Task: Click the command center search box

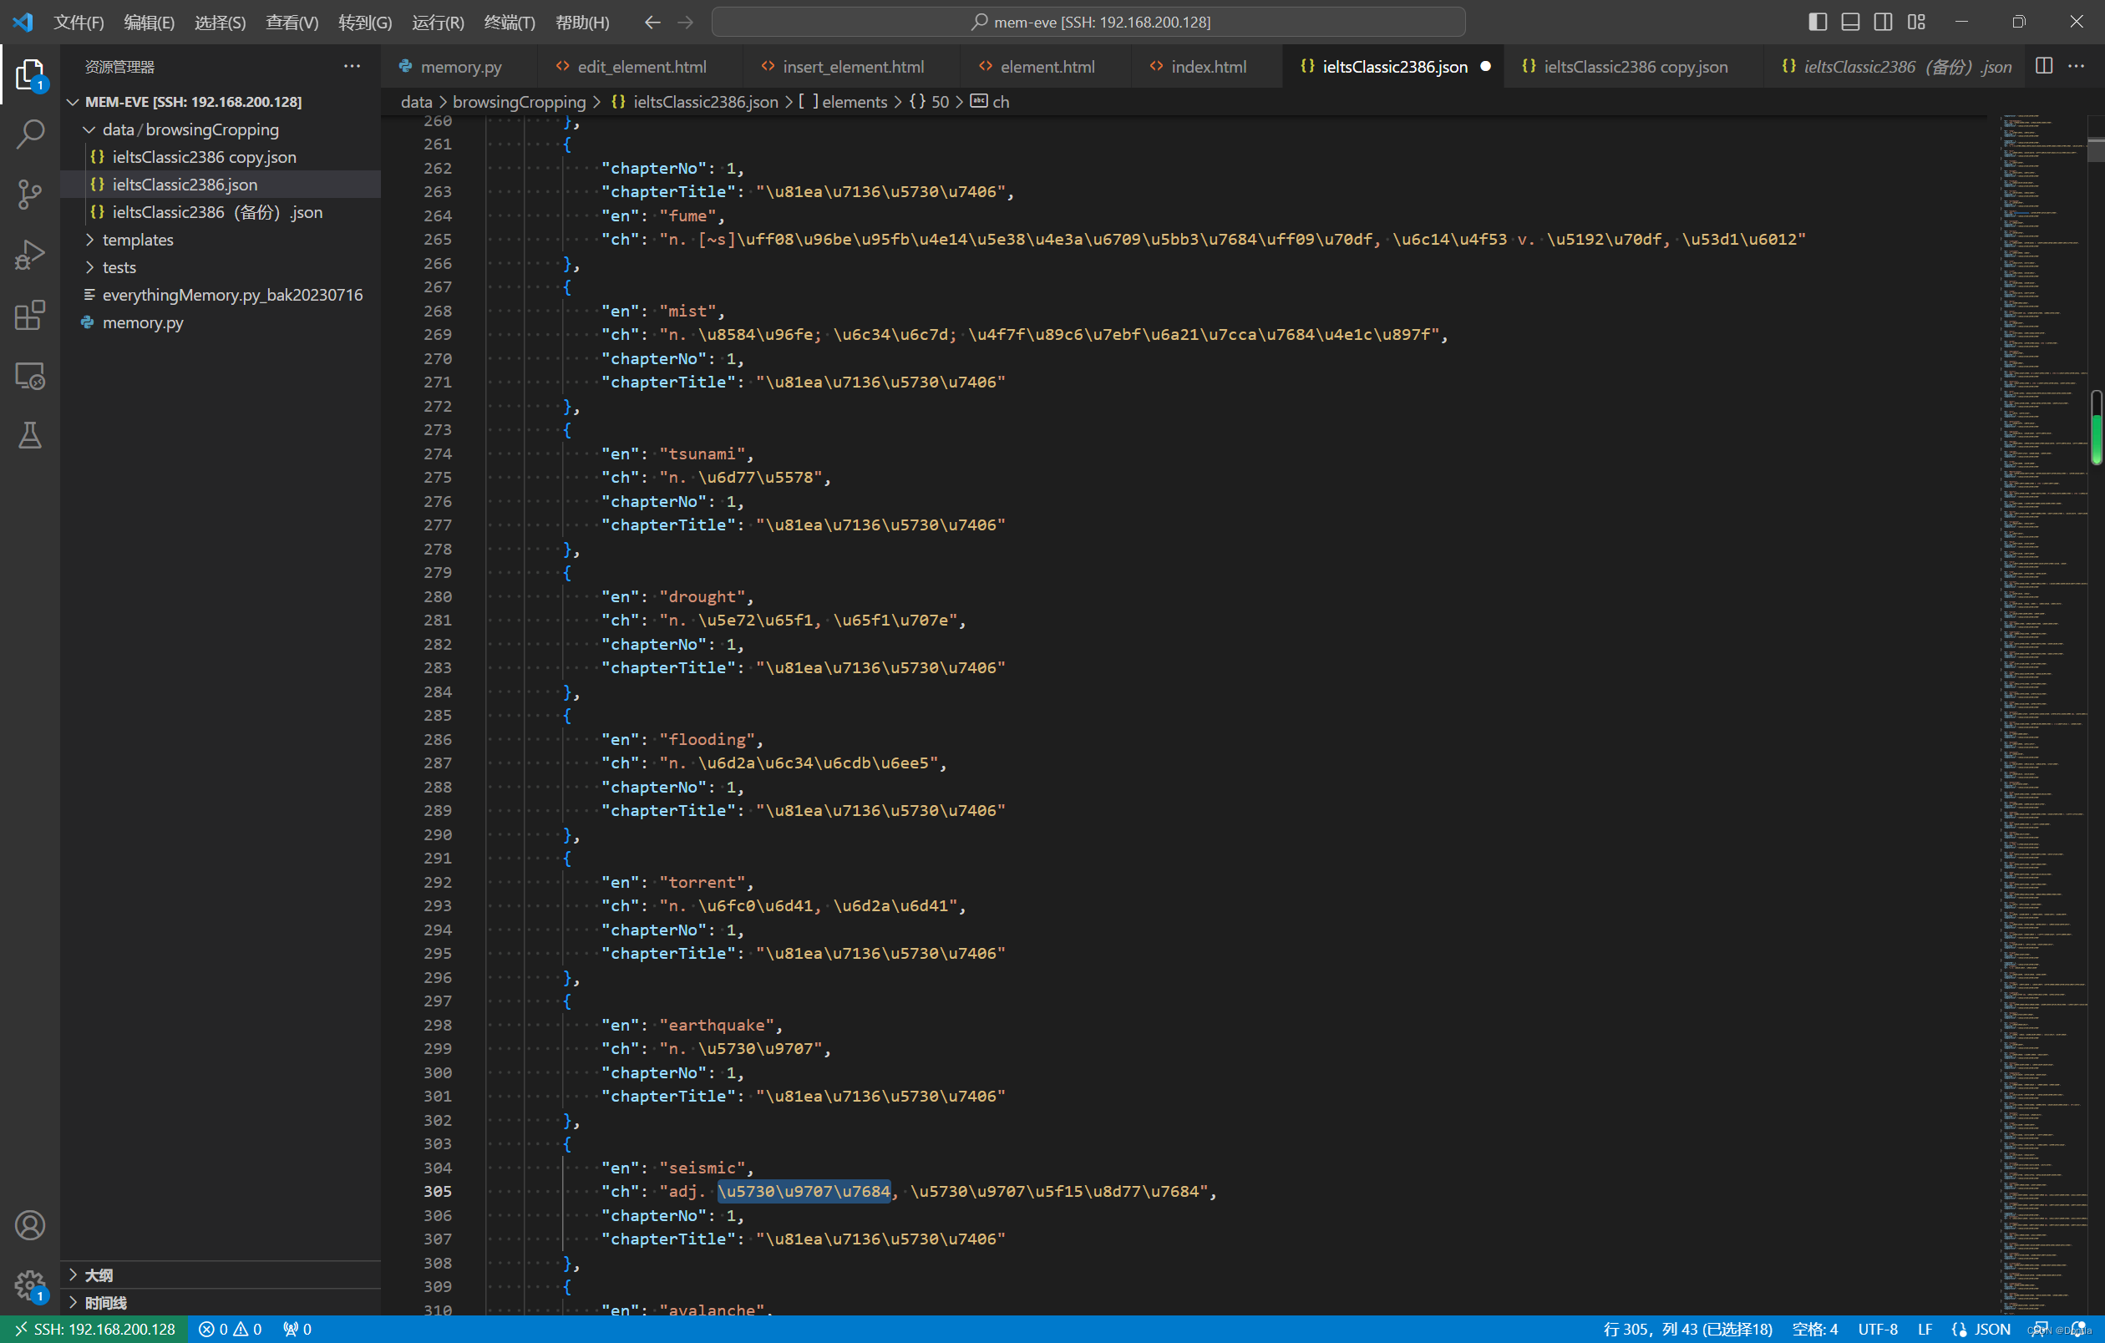Action: click(1088, 22)
